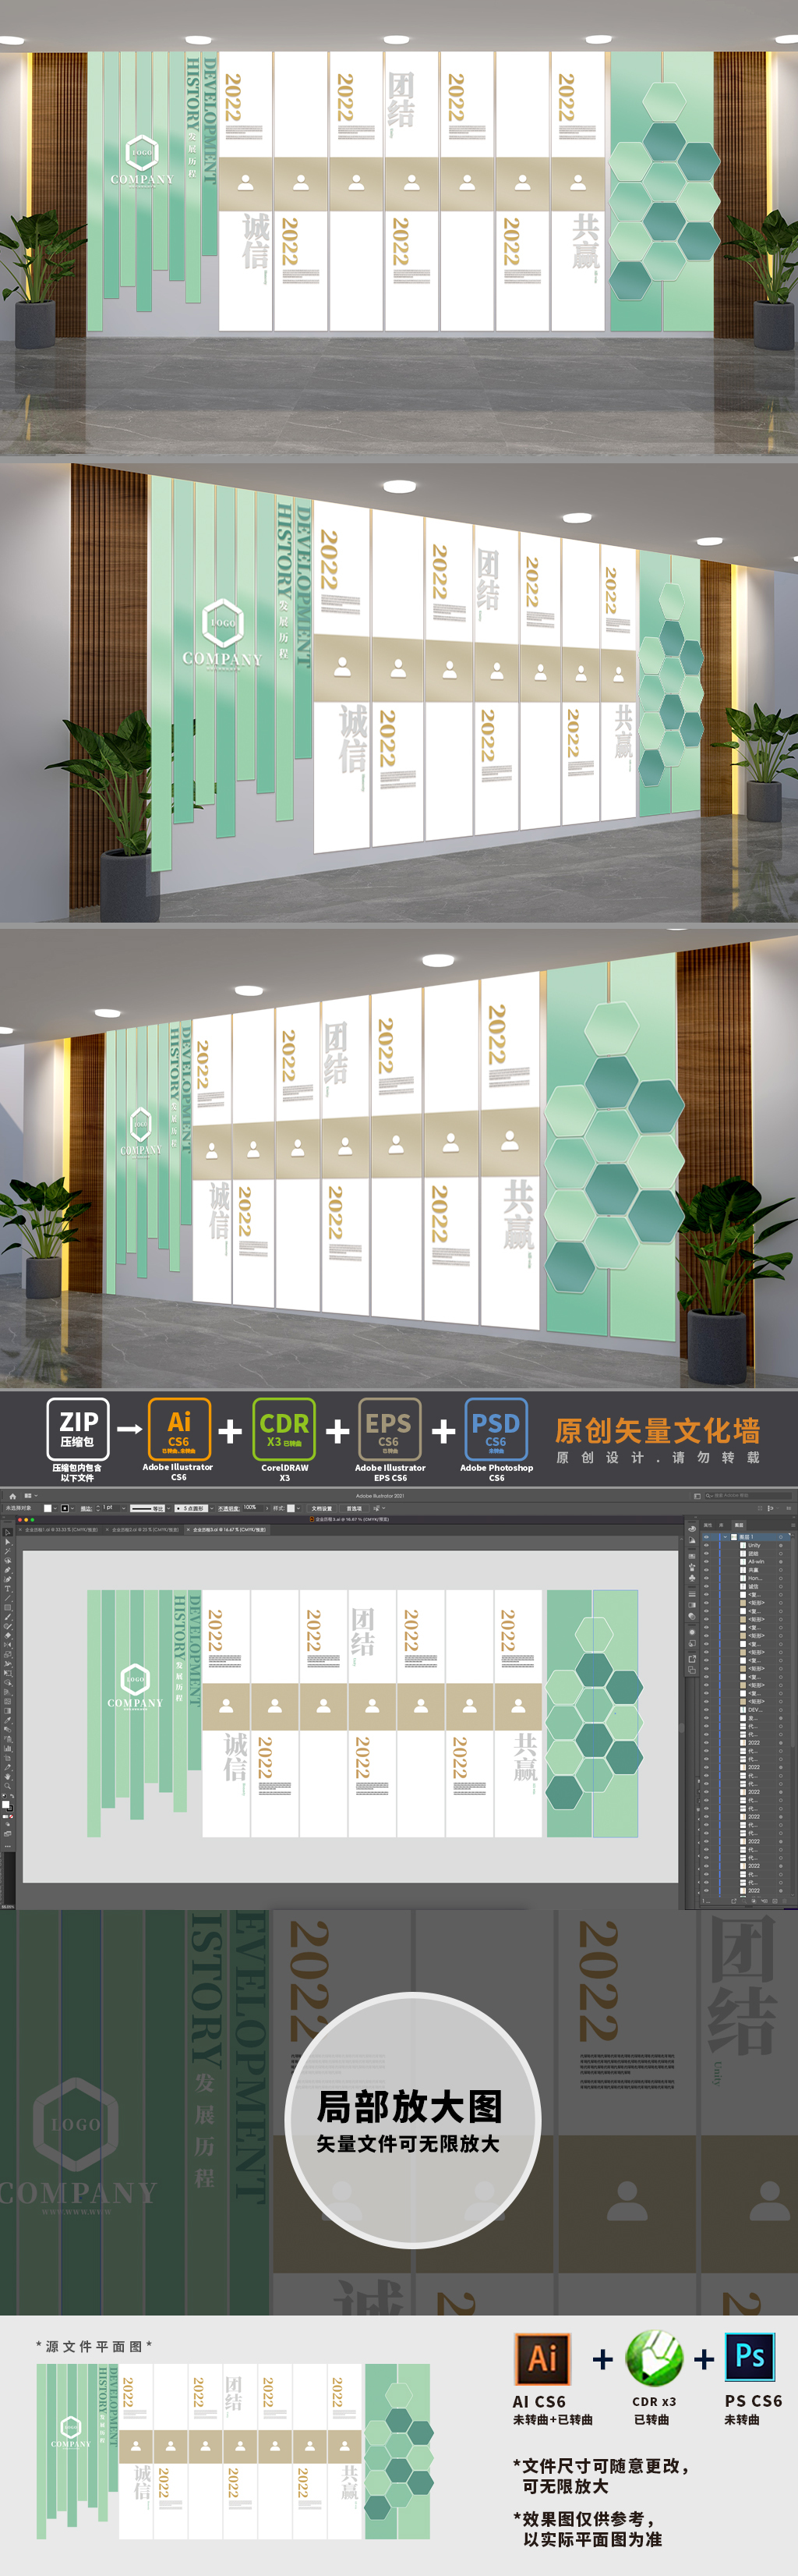The height and width of the screenshot is (2576, 798).
Task: Open the Layers panel options menu
Action: (793, 1526)
